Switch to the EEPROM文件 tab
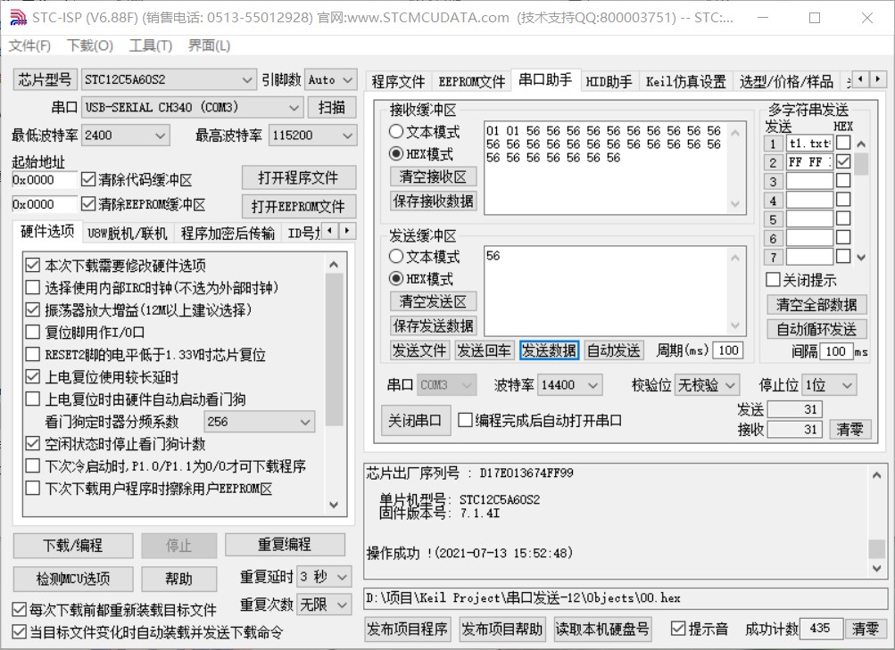The image size is (895, 650). 471,81
